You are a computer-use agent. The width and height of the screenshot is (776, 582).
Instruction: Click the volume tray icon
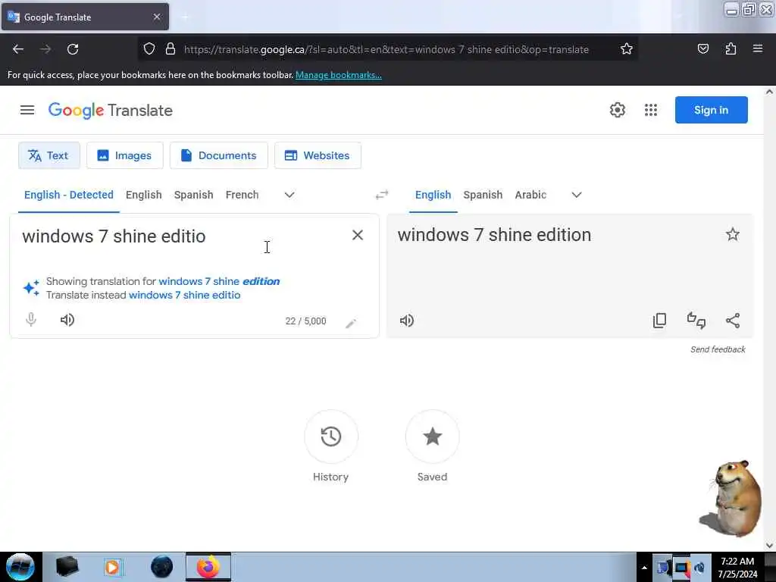(x=699, y=568)
